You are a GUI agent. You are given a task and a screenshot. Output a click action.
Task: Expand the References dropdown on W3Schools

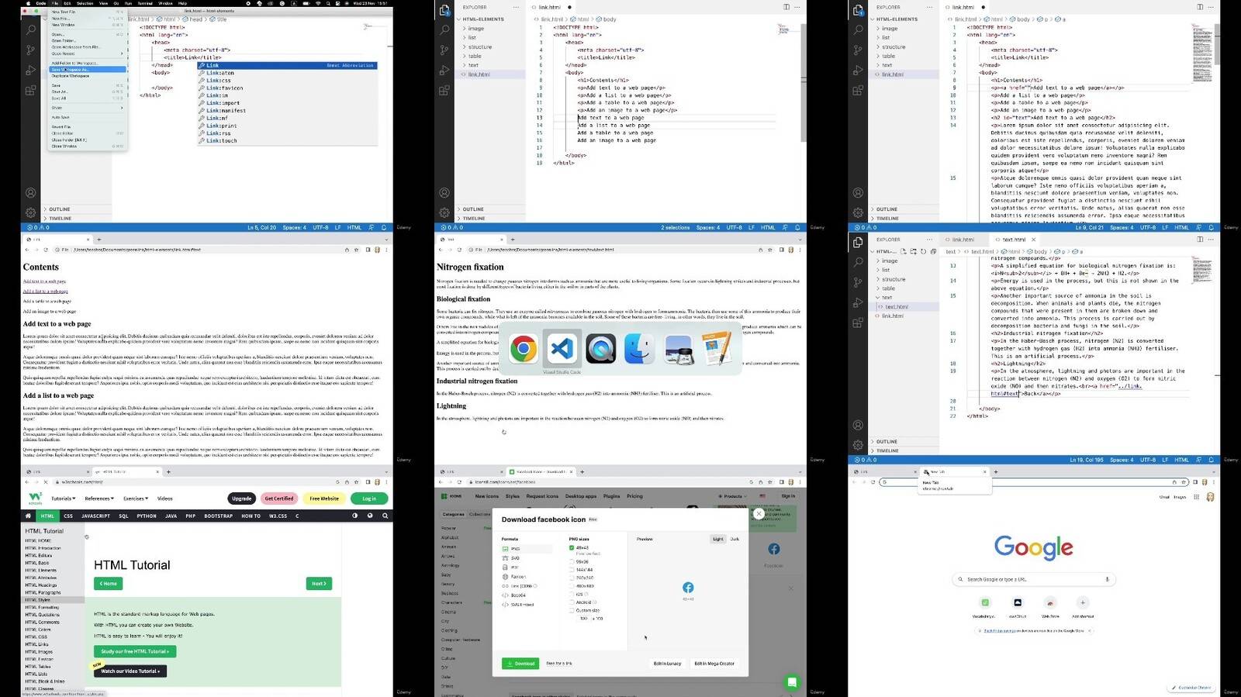[99, 499]
